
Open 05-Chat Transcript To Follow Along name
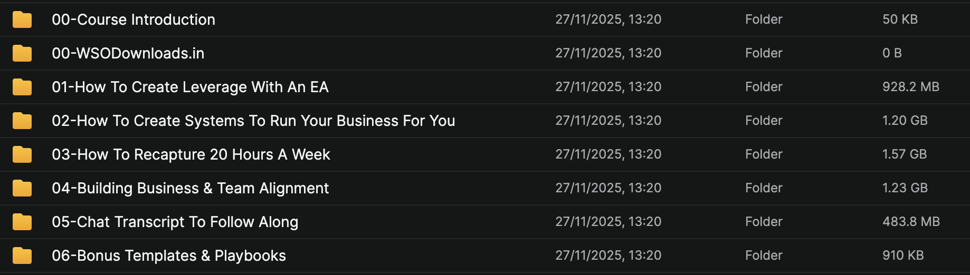(x=175, y=222)
